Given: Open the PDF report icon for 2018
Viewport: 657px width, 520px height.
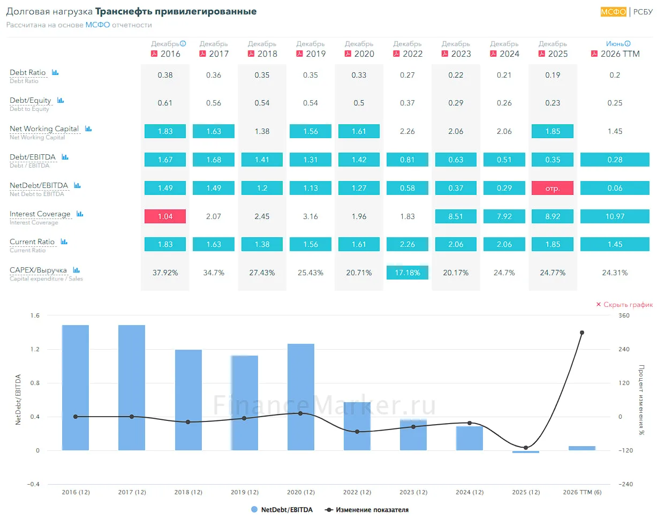Looking at the screenshot, I should coord(251,54).
